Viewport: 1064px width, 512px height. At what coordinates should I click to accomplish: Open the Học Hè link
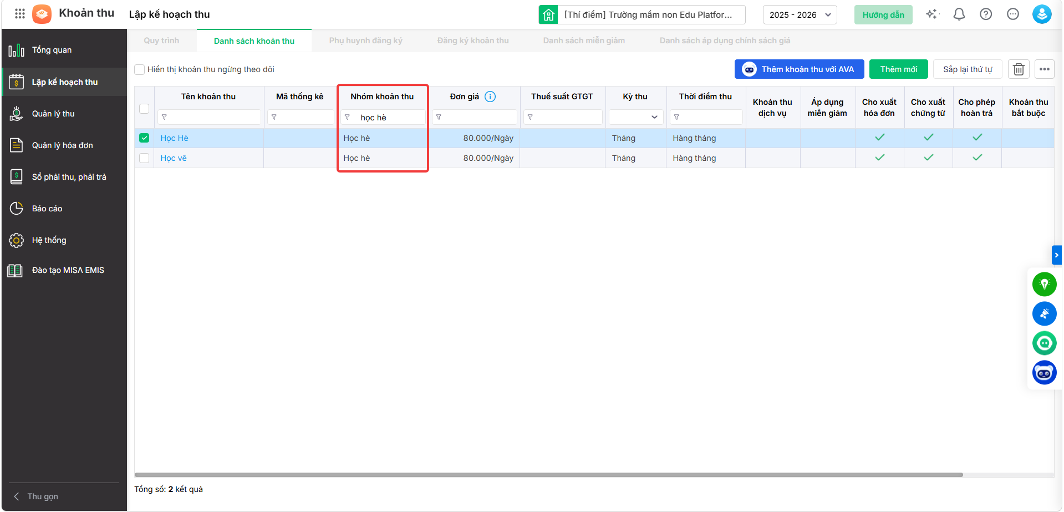(x=175, y=138)
